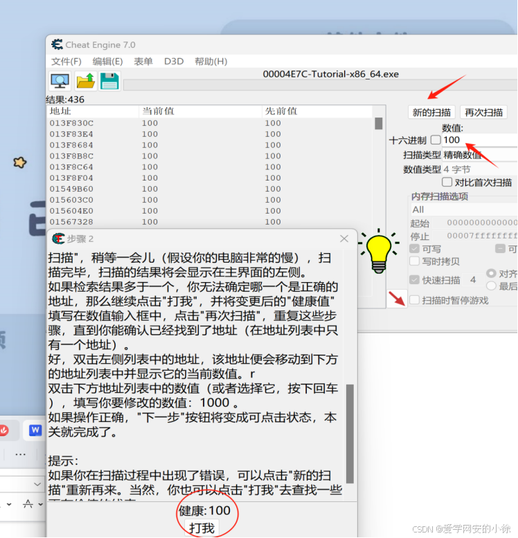The image size is (518, 538).
Task: Select the 最后 radio button
Action: click(x=491, y=286)
